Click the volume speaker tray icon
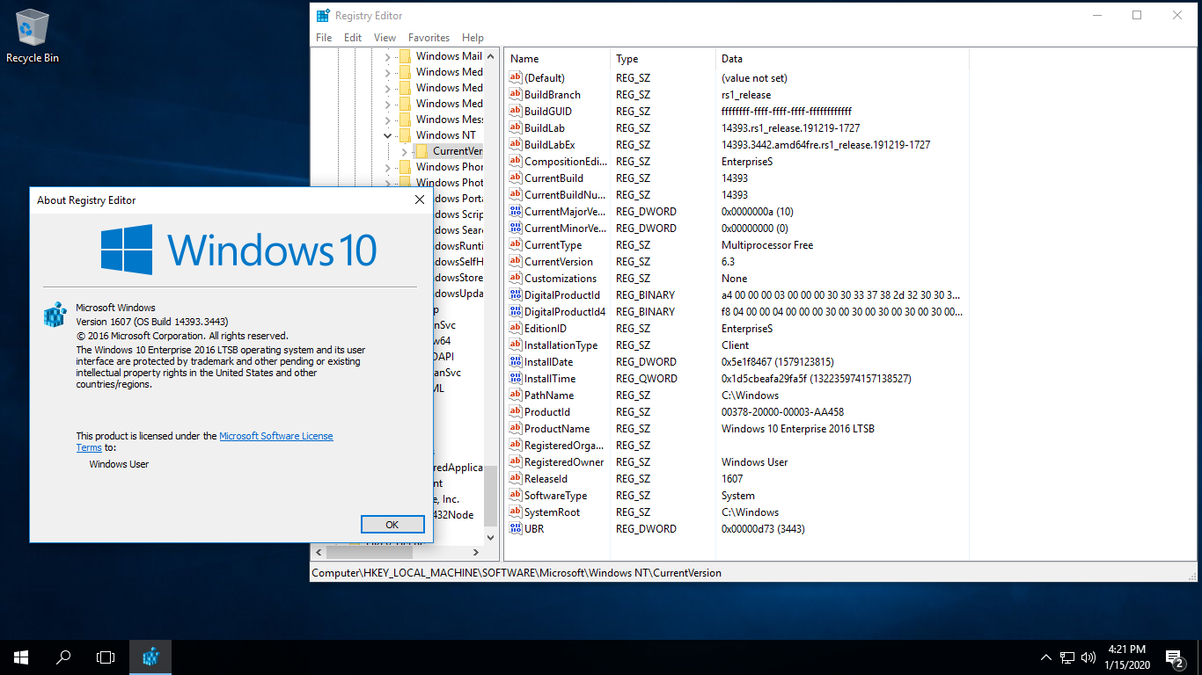 [1088, 657]
